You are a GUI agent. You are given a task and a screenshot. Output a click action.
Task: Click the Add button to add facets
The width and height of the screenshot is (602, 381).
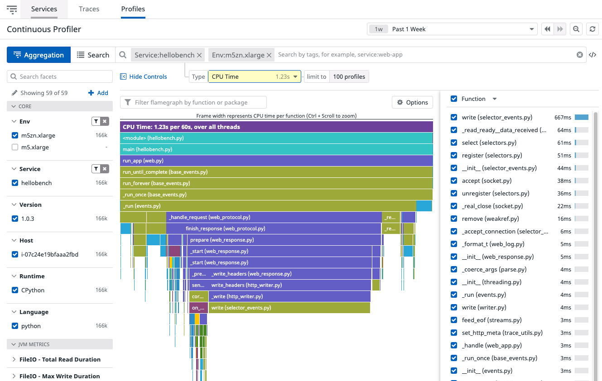pos(98,92)
